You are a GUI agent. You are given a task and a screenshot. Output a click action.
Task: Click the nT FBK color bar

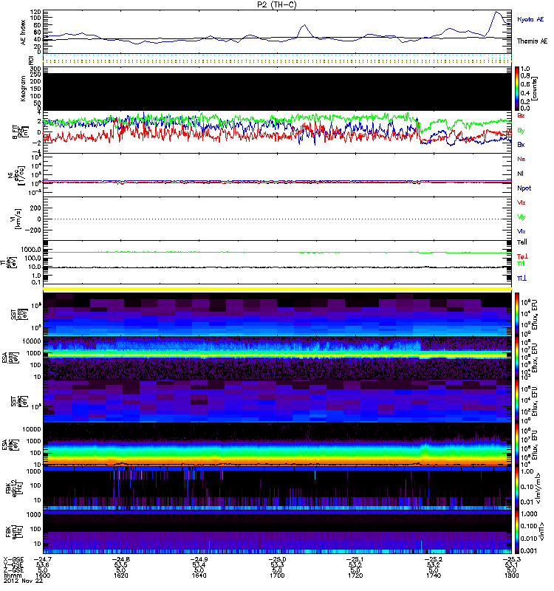pyautogui.click(x=517, y=532)
